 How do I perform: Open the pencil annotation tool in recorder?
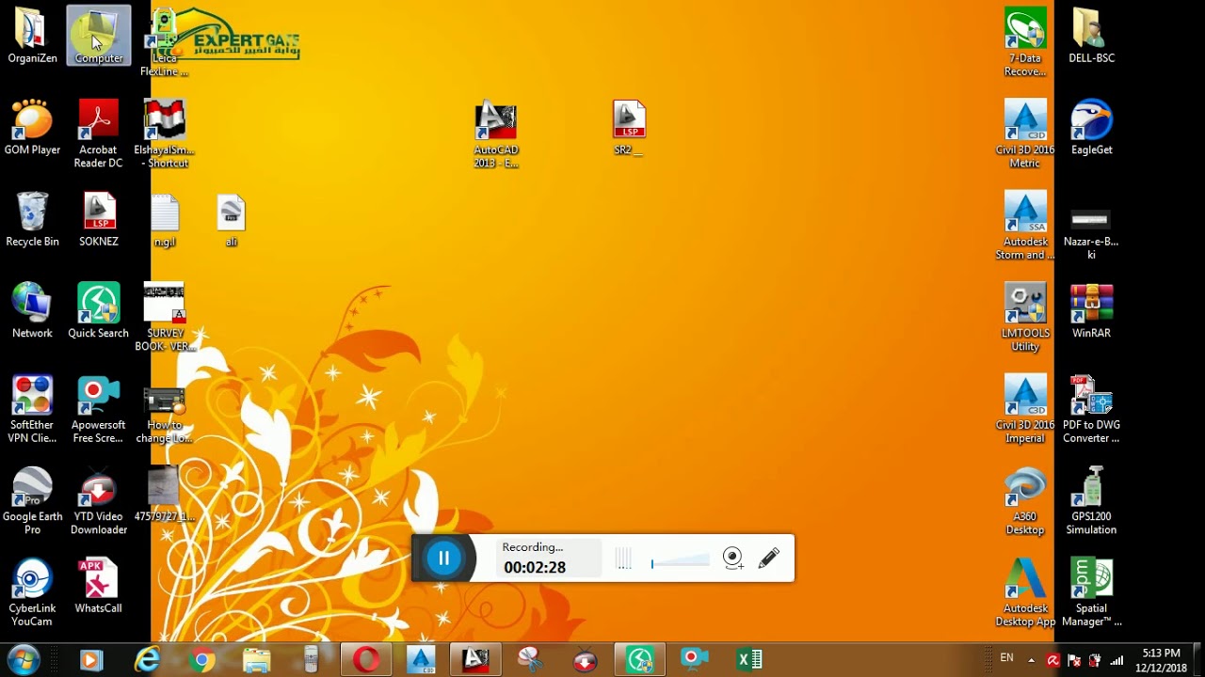(x=768, y=559)
